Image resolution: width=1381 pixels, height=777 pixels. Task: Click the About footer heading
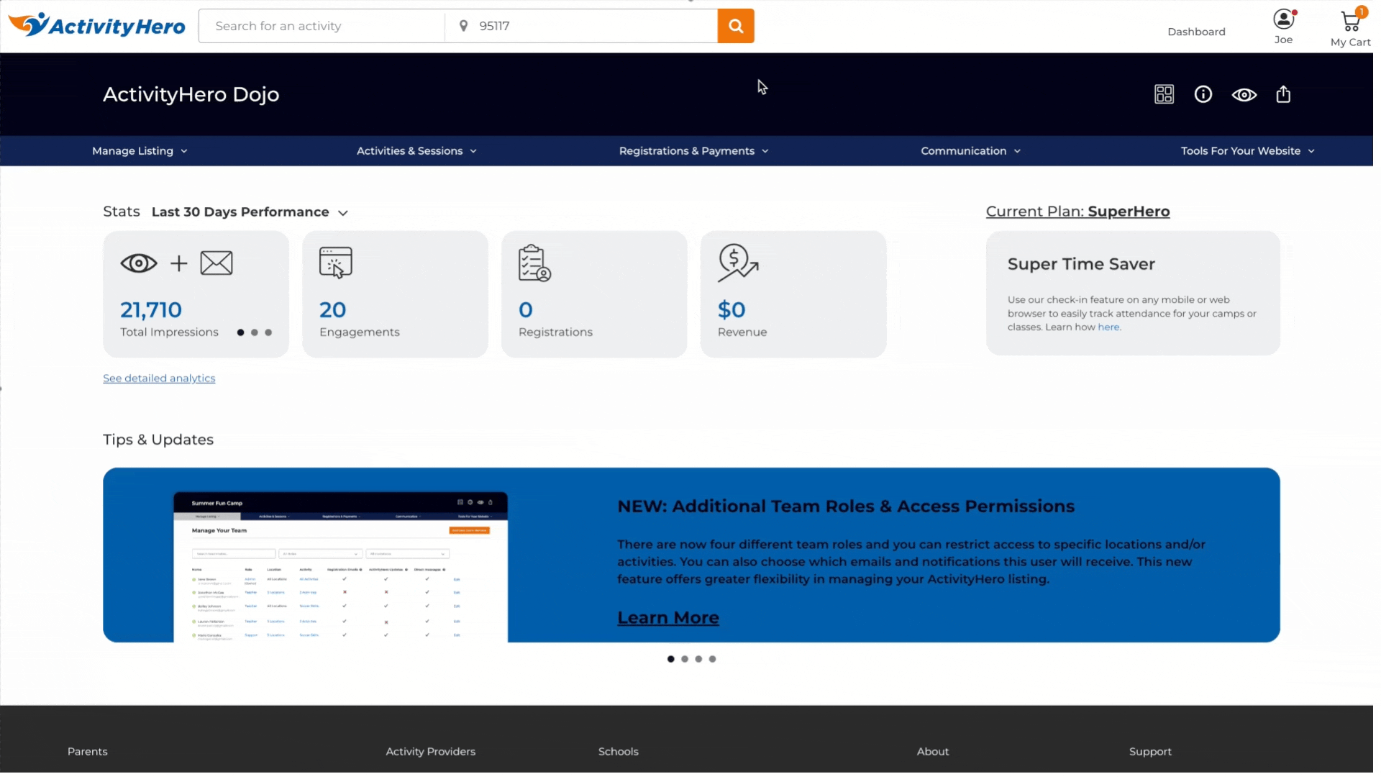tap(933, 752)
